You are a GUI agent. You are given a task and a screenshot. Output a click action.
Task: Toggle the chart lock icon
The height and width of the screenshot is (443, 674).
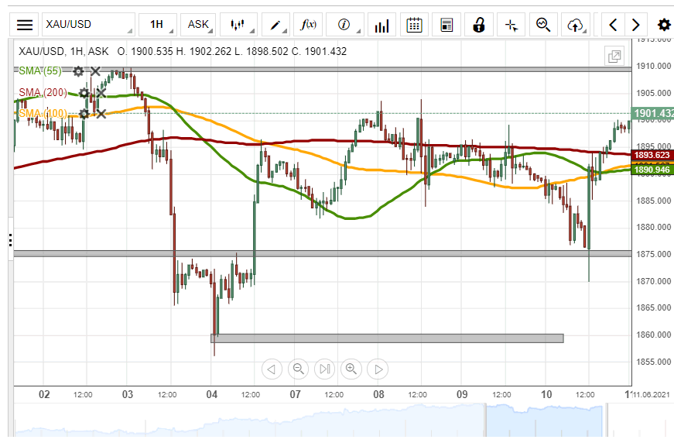pyautogui.click(x=478, y=25)
